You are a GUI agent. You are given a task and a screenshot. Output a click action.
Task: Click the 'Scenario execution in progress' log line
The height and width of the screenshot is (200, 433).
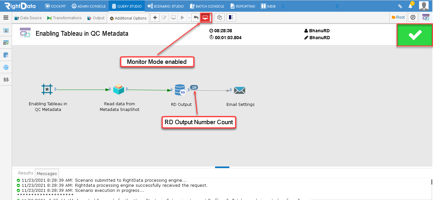80,191
